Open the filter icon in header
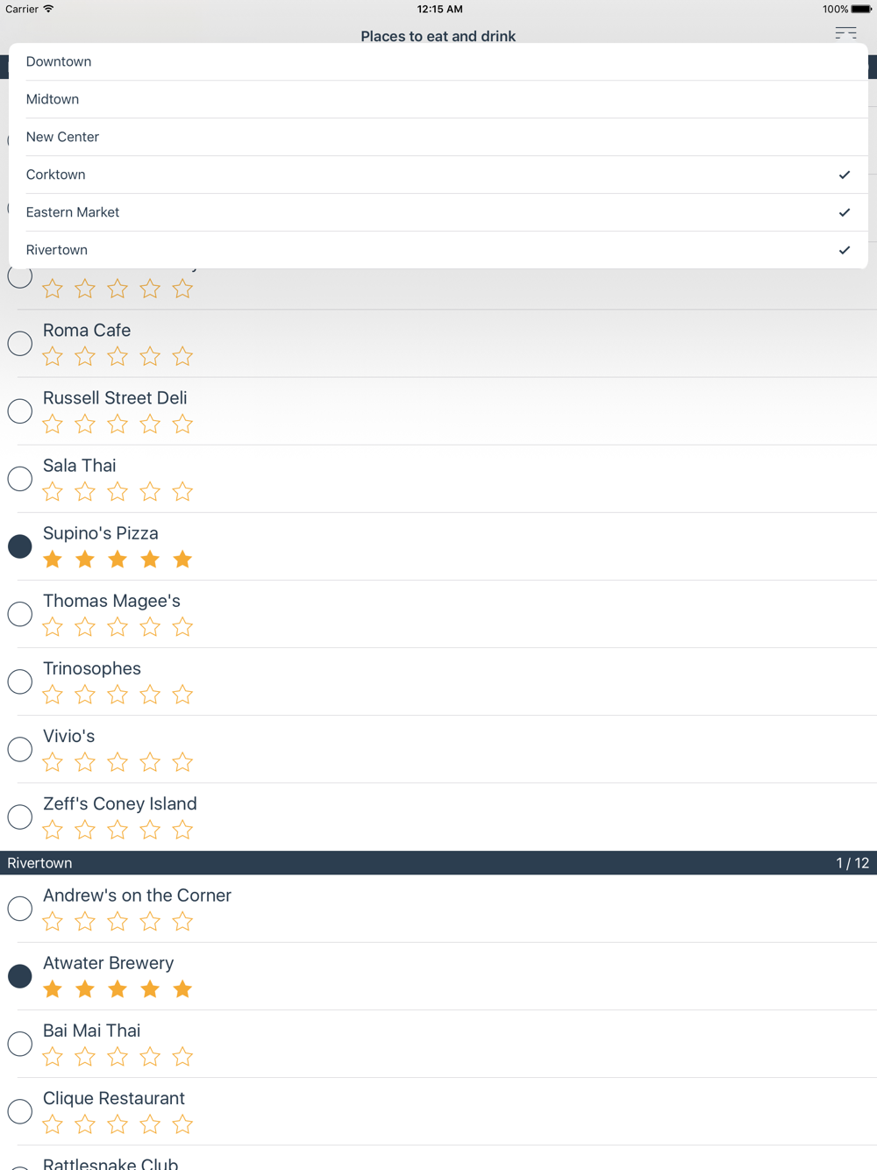The height and width of the screenshot is (1170, 877). pyautogui.click(x=845, y=33)
